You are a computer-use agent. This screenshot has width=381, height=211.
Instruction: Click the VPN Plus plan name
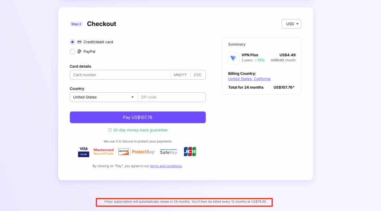click(250, 55)
